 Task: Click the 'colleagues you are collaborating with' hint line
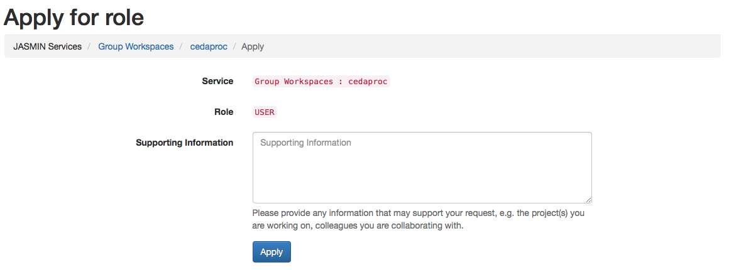pos(358,225)
